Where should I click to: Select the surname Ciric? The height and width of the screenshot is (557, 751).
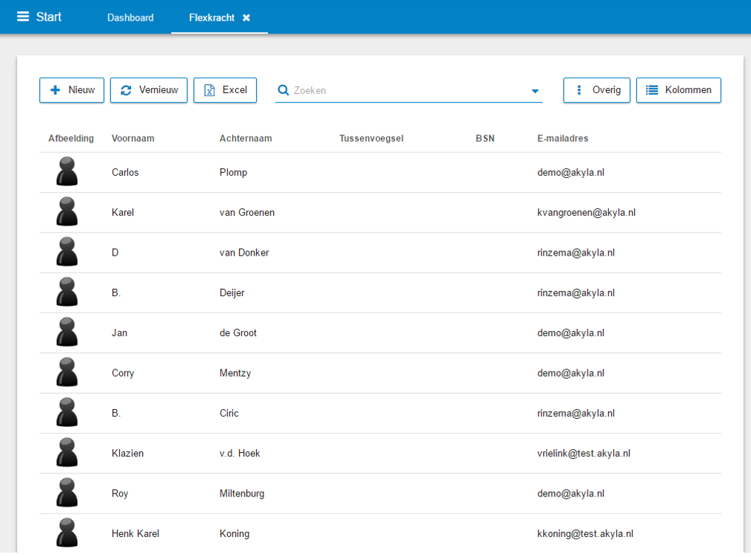pyautogui.click(x=229, y=414)
